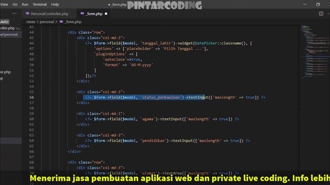Click line number 68 in gutter
This screenshot has height=185, width=330.
point(31,162)
